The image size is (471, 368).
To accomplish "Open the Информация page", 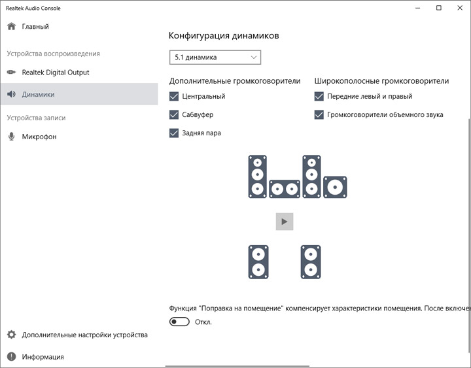I will click(43, 357).
